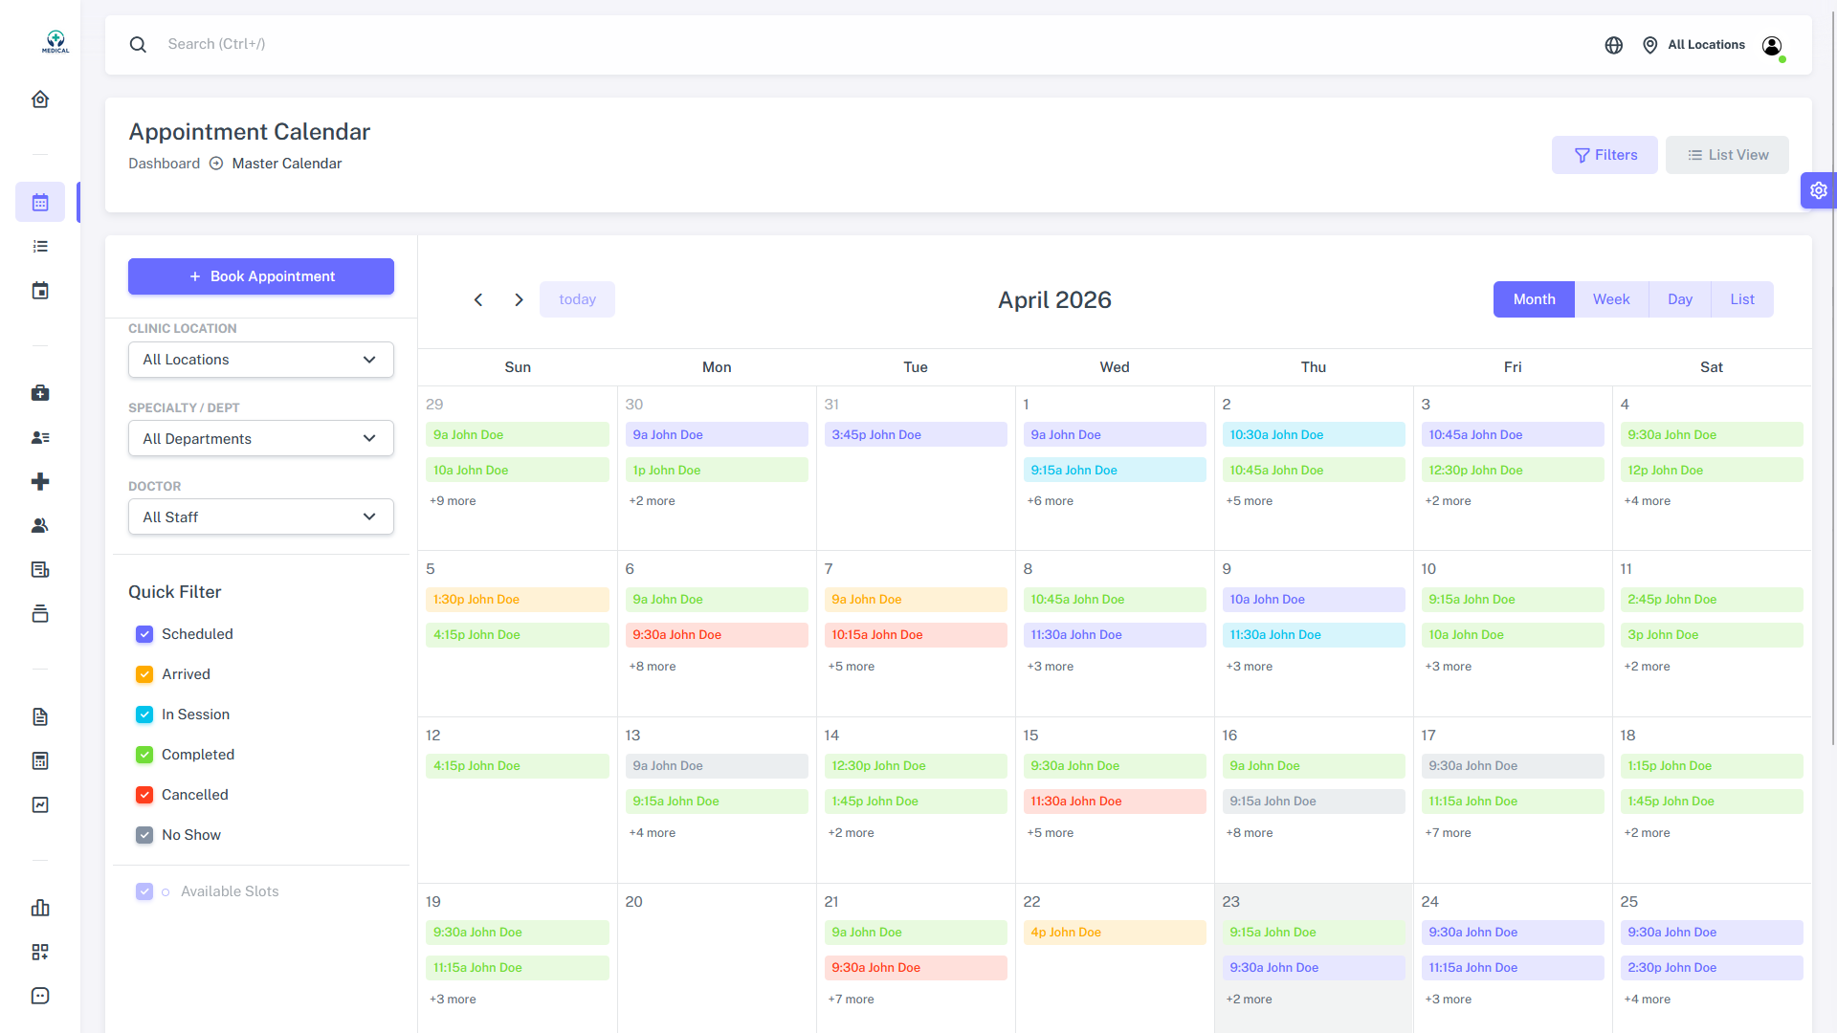Toggle the Completed filter checkbox

(x=144, y=755)
